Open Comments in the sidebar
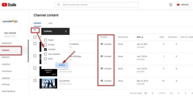The image size is (193, 96). click(x=7, y=71)
